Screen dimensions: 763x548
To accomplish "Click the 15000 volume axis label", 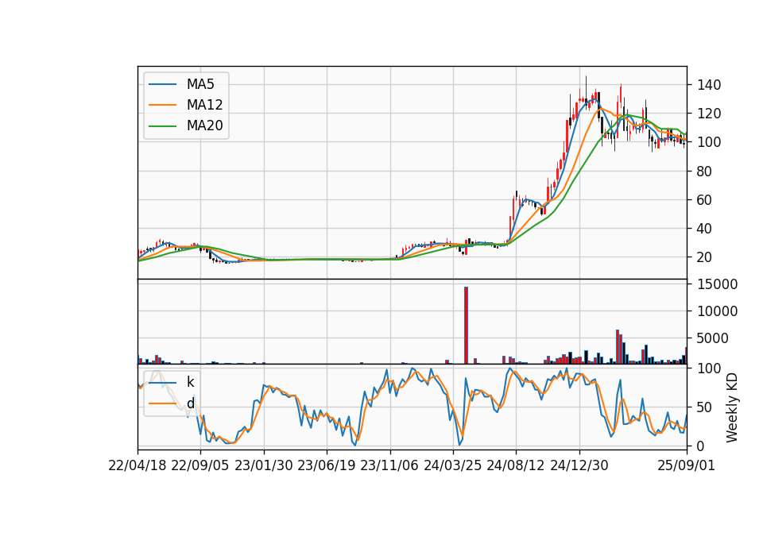I will coord(717,284).
